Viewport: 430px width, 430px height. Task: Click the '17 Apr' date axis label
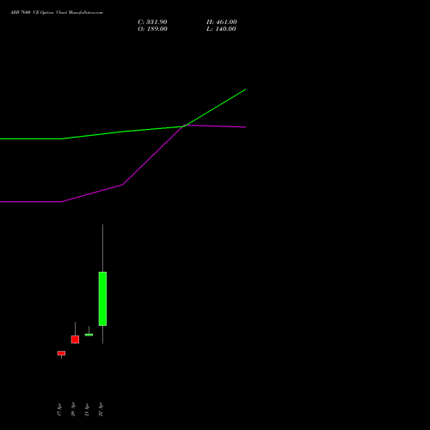point(59,409)
